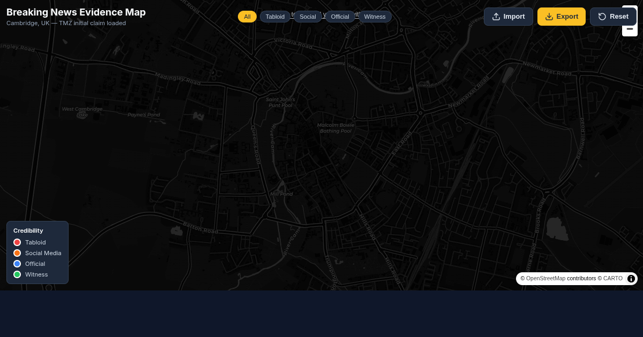Click the orange Social Media legend swatch
The image size is (643, 337).
pyautogui.click(x=17, y=253)
